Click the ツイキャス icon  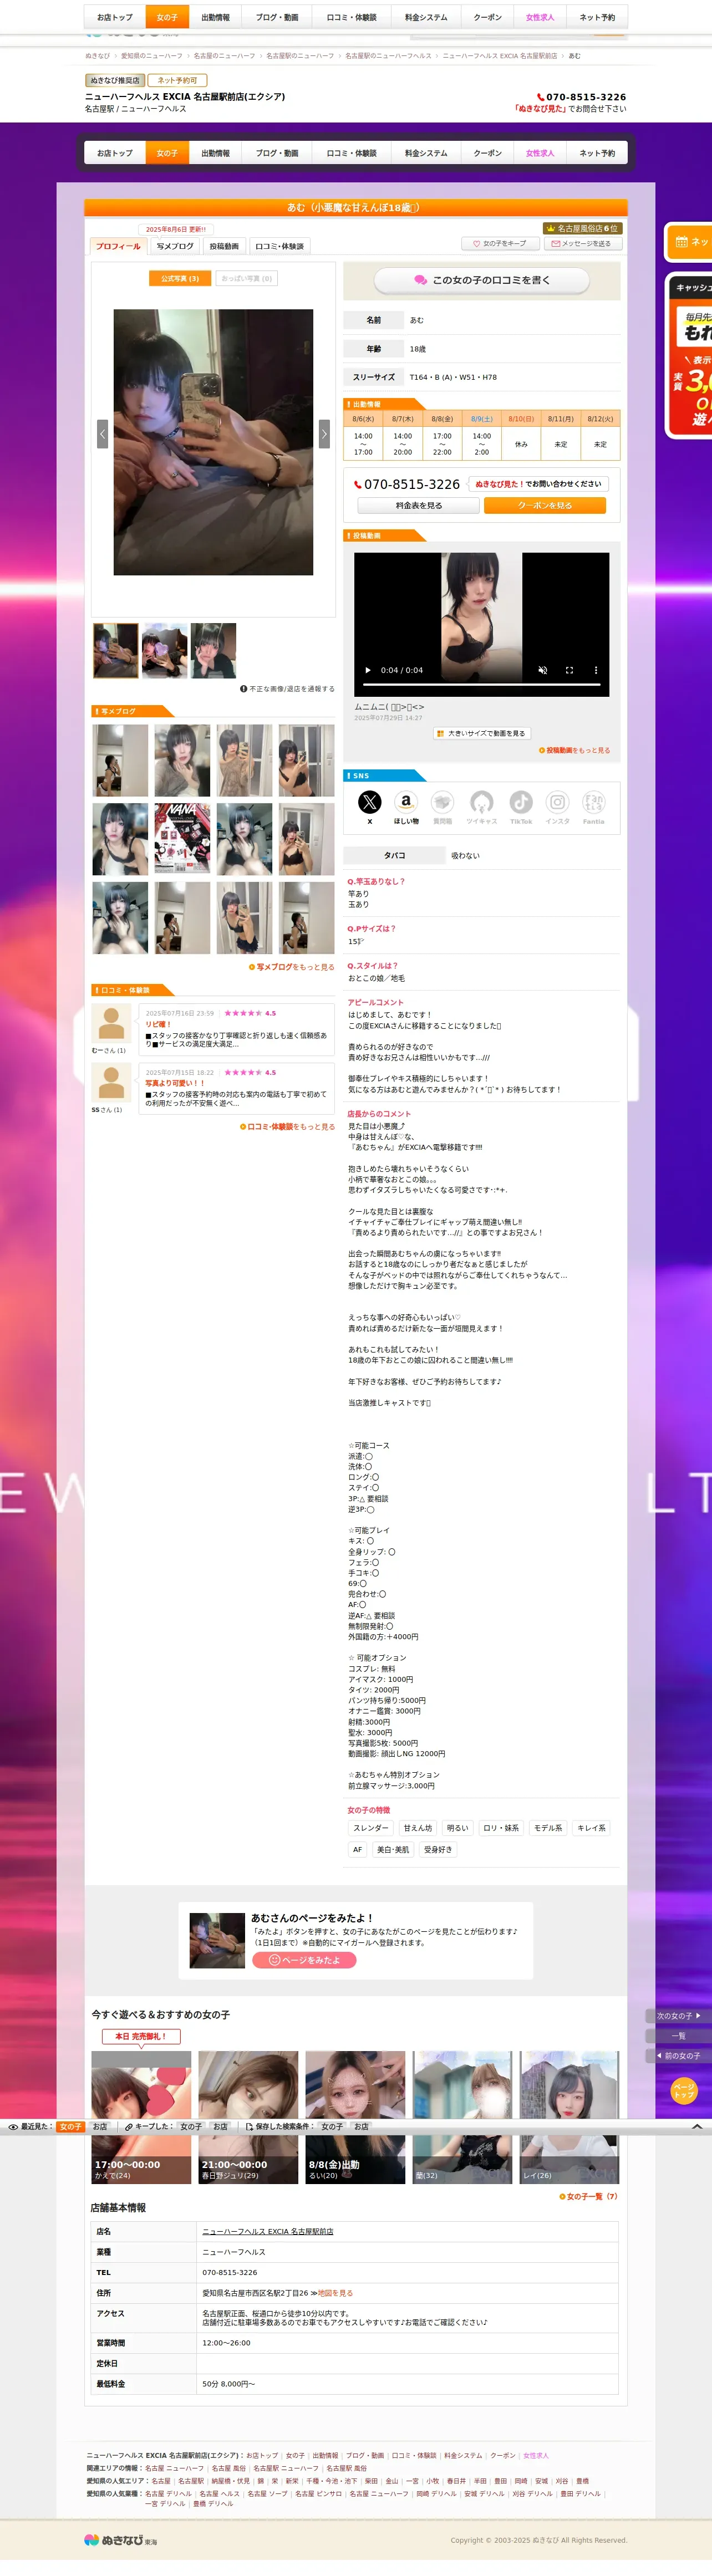click(482, 801)
